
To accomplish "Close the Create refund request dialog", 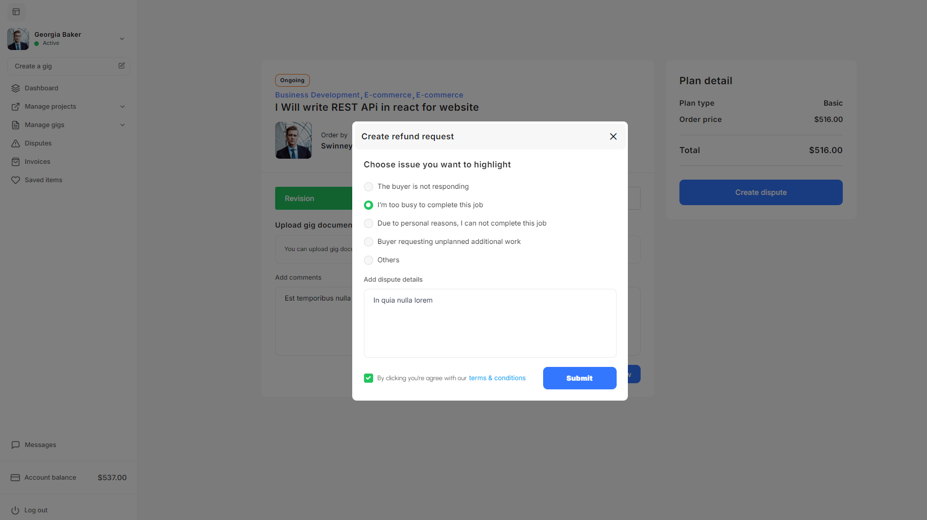I will click(x=613, y=136).
